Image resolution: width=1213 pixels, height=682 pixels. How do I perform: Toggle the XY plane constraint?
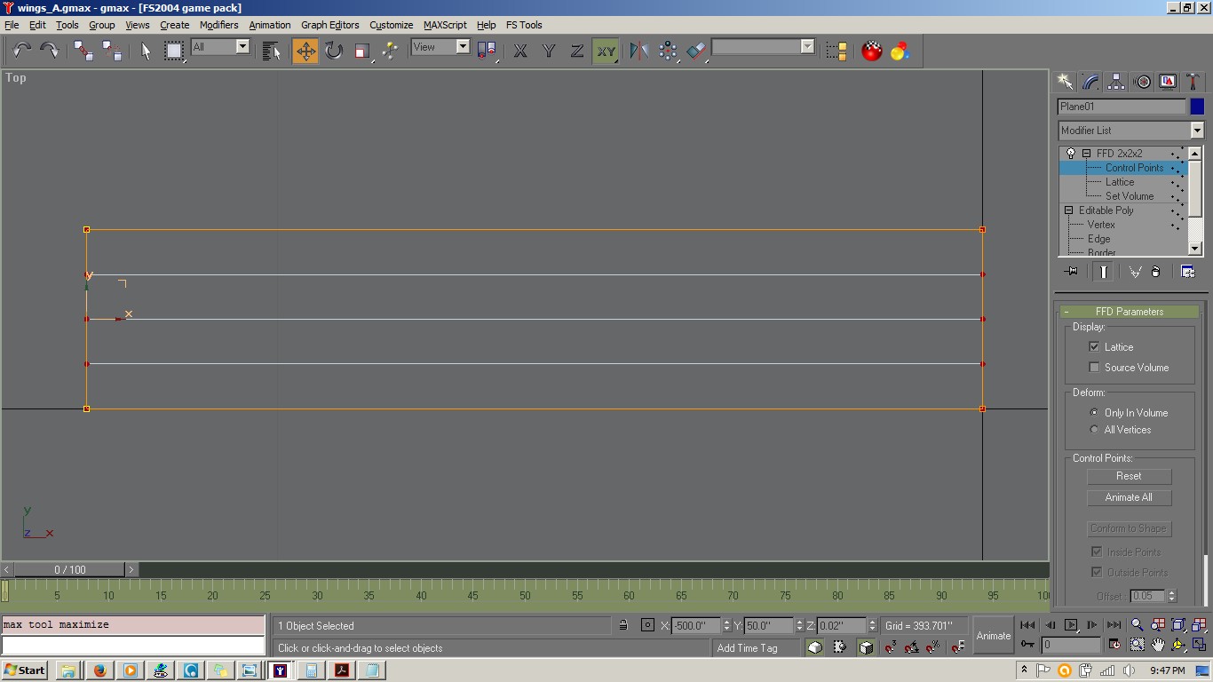[x=606, y=51]
